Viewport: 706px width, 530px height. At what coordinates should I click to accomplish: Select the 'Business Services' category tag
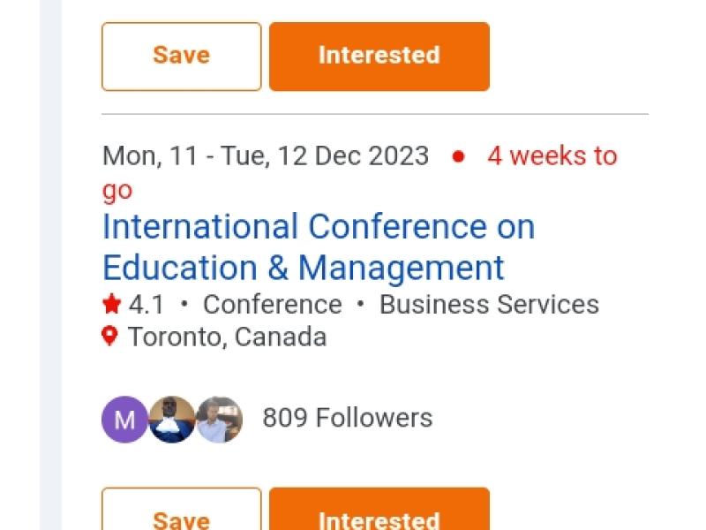coord(489,305)
